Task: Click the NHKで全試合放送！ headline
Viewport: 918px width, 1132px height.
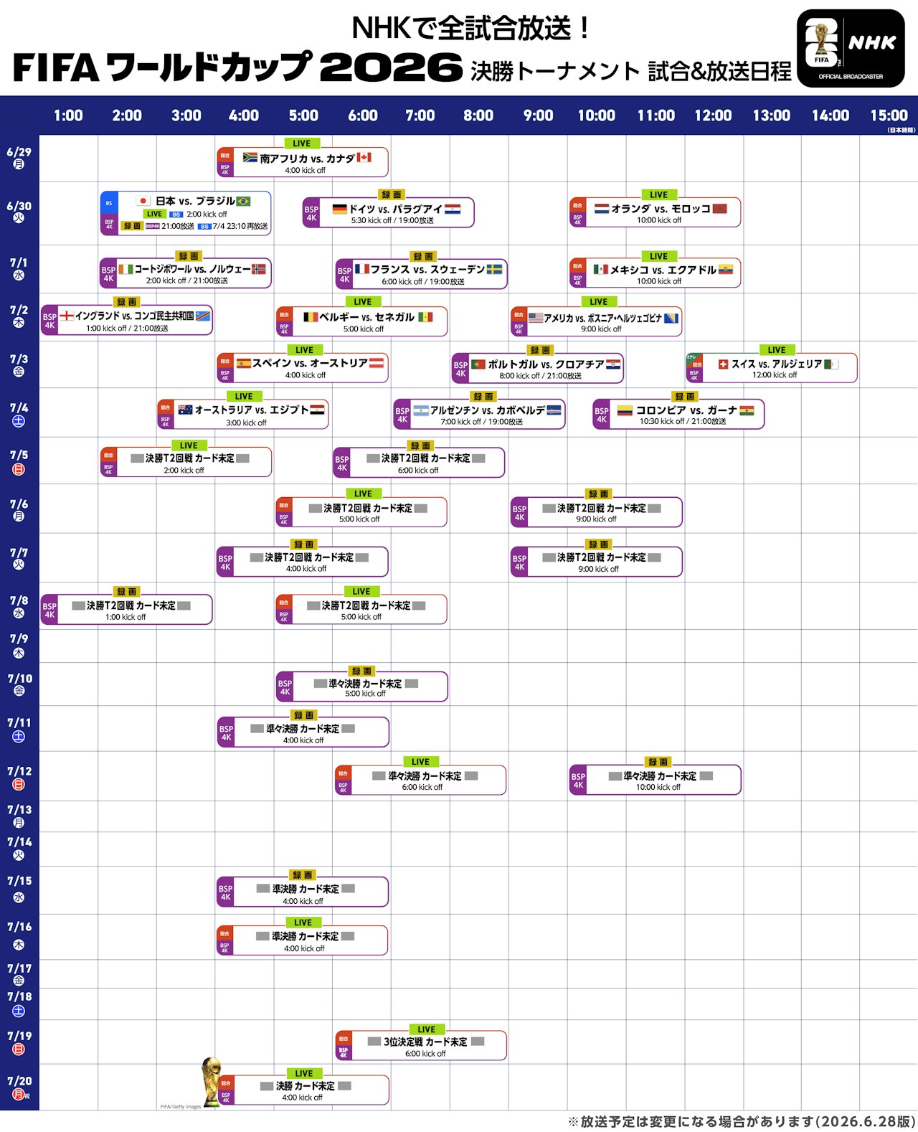Action: [471, 28]
